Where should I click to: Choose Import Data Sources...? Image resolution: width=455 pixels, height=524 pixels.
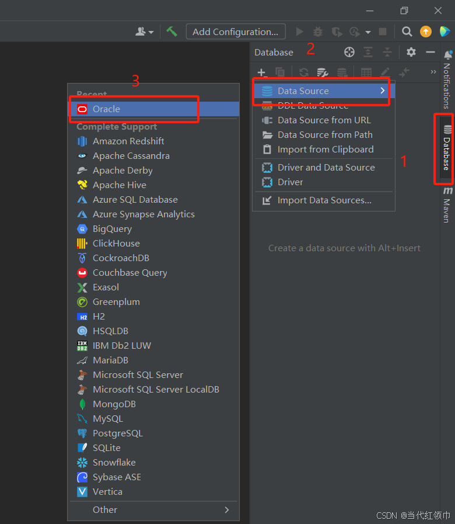coord(324,200)
